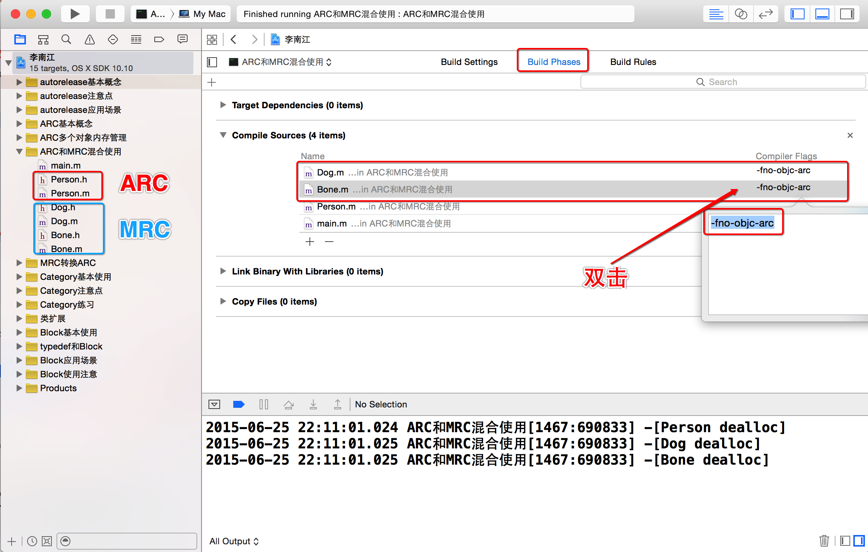Expand Target Dependencies section
The image size is (868, 552).
(223, 105)
